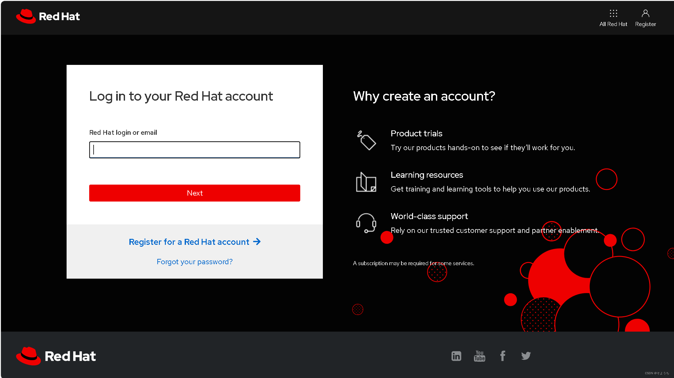Click the Register user icon
The image size is (674, 378).
(x=645, y=13)
